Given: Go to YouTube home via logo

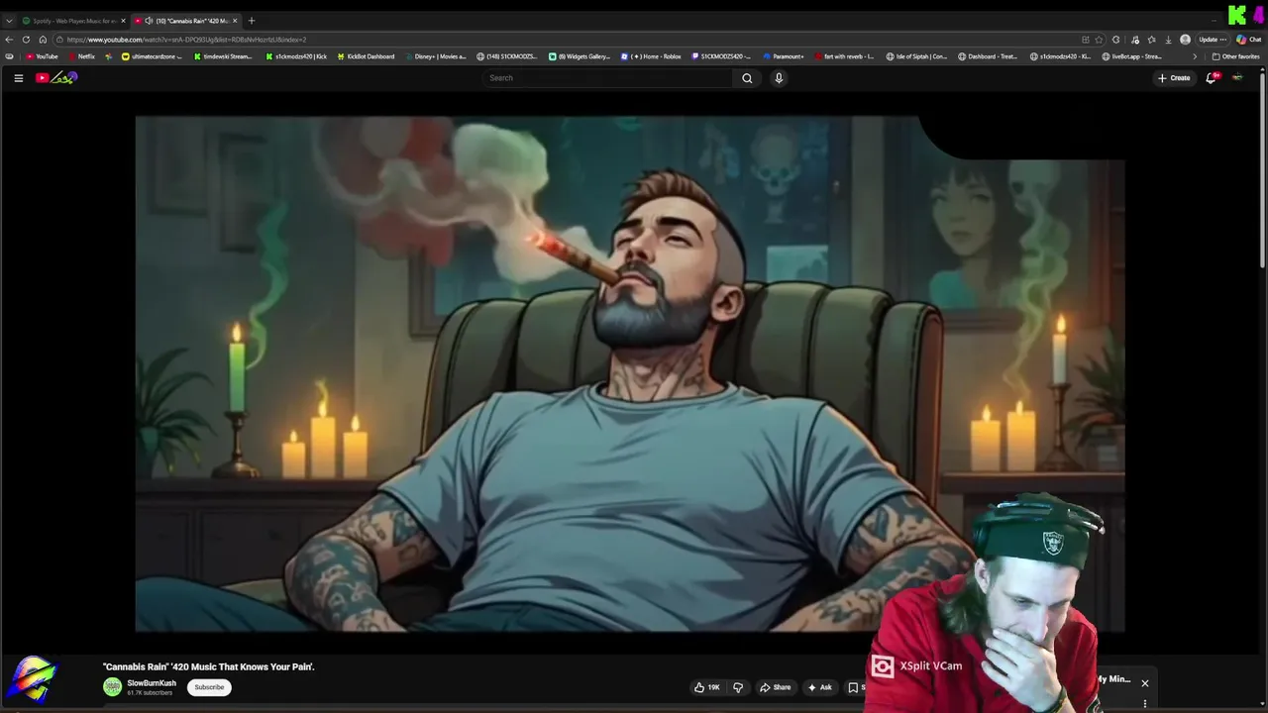Looking at the screenshot, I should (x=56, y=78).
